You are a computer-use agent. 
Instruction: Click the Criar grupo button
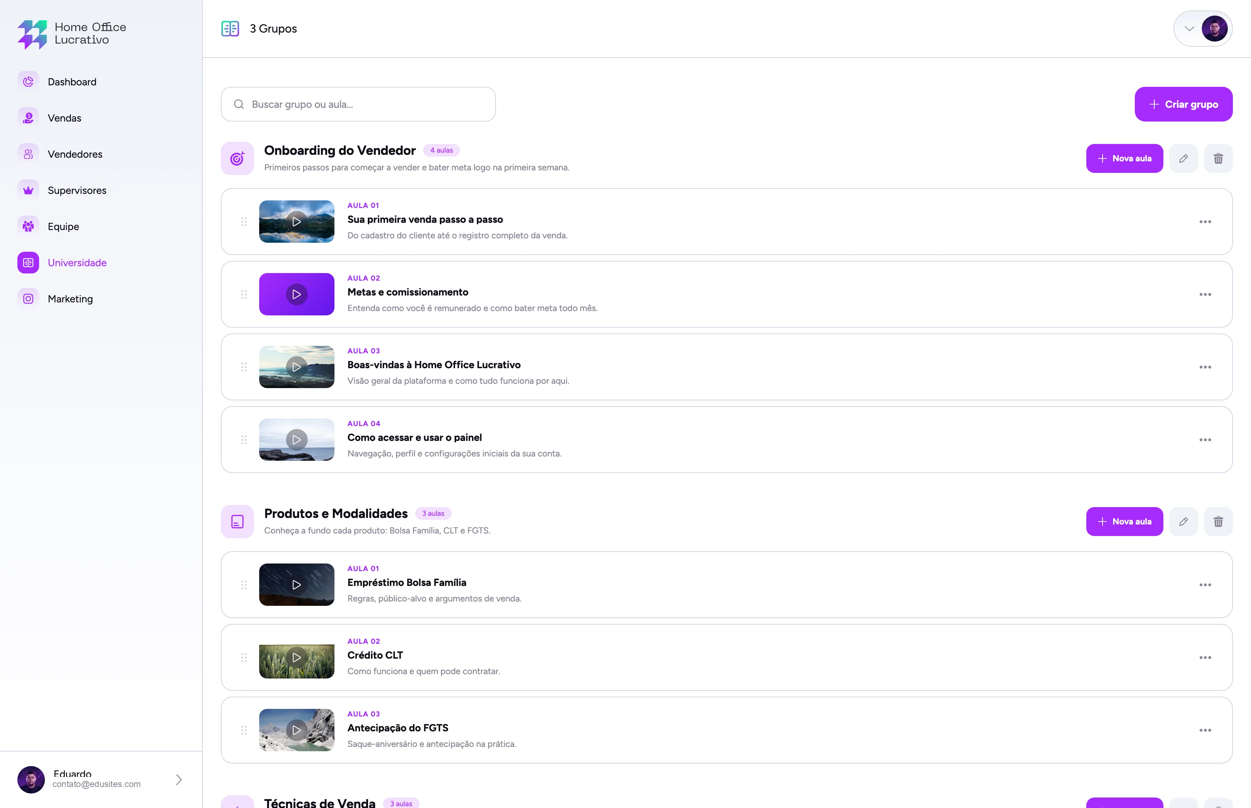point(1183,105)
